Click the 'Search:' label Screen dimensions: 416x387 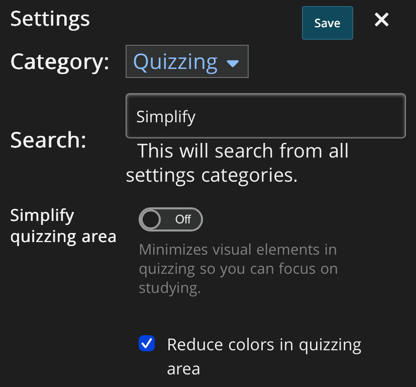pyautogui.click(x=48, y=140)
